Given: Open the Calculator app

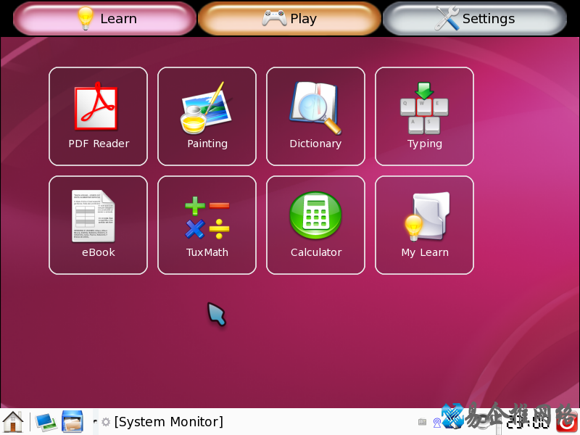Looking at the screenshot, I should coord(315,225).
